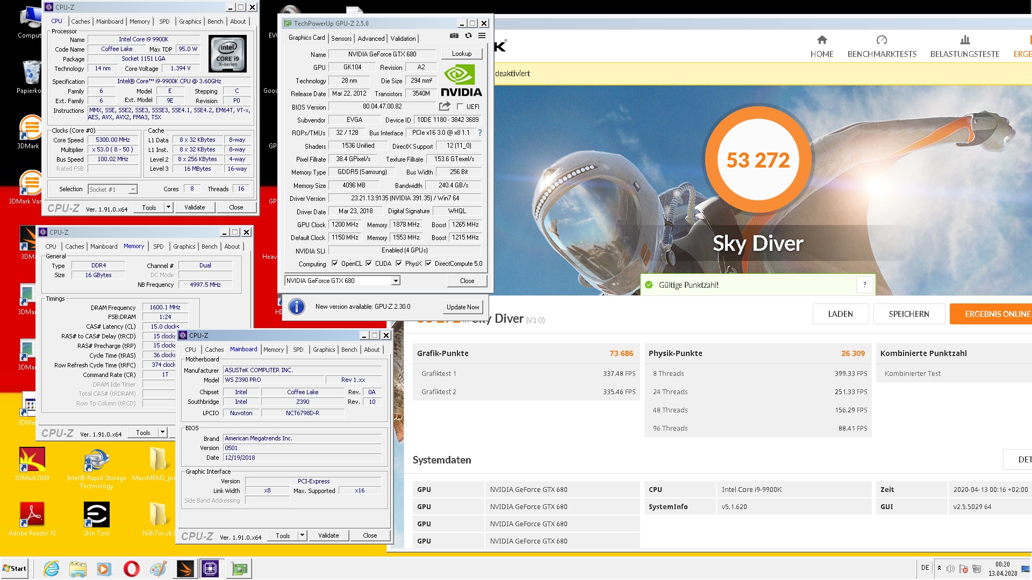Viewport: 1032px width, 580px height.
Task: Click the taskbar clock showing 00:20
Action: point(1002,569)
